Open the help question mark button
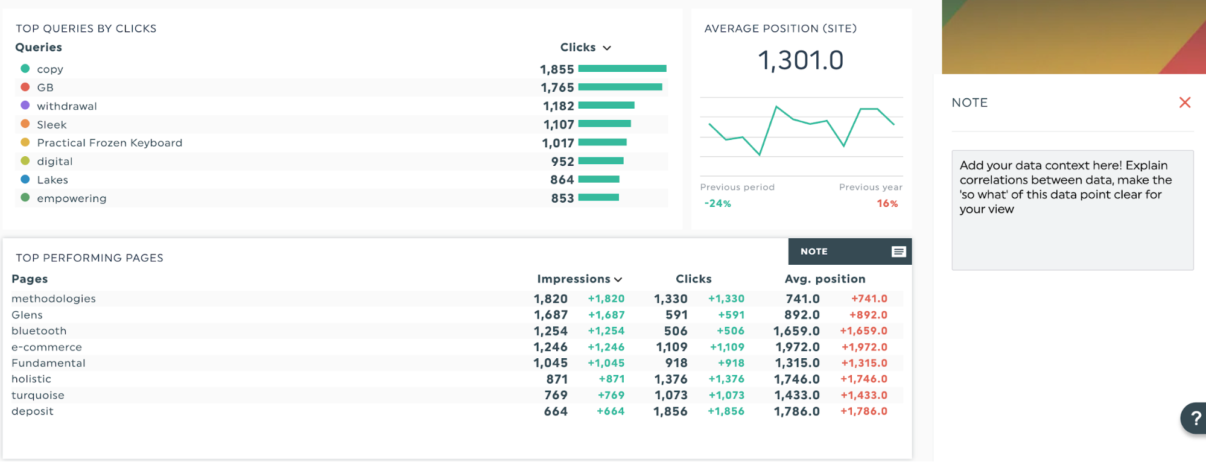 pos(1194,418)
